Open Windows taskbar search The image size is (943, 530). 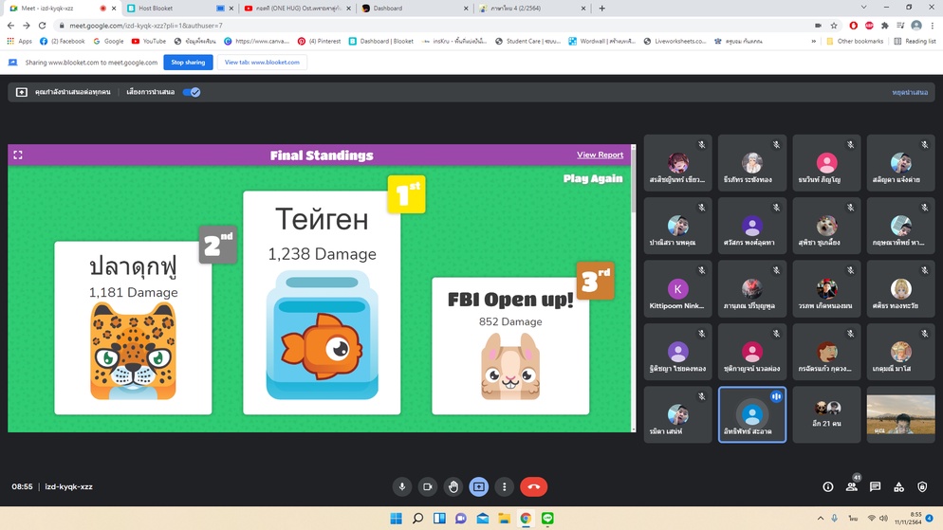pyautogui.click(x=417, y=518)
